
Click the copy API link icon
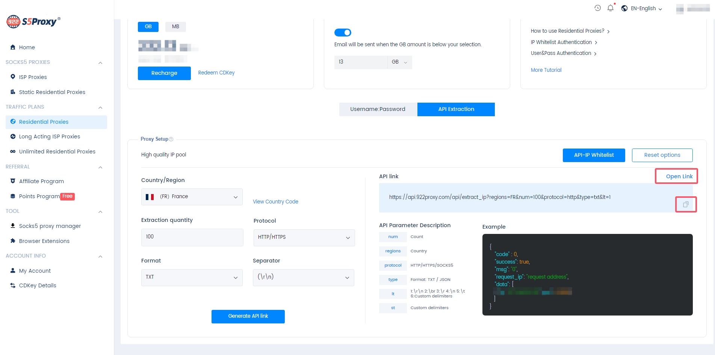coord(686,205)
